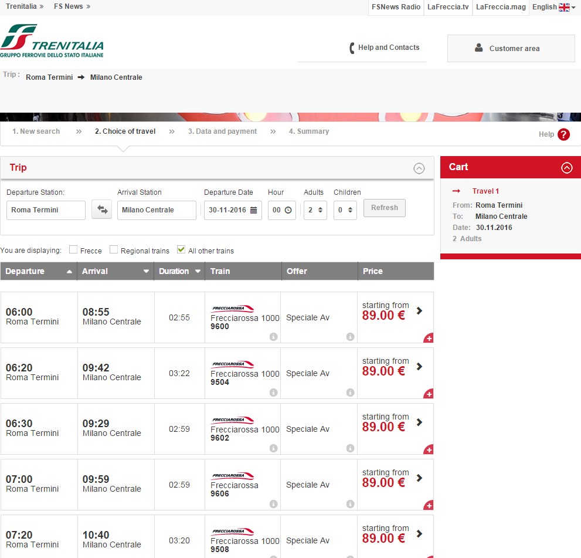Click info icon for train 9600
Viewport: 581px width, 558px height.
coord(273,337)
